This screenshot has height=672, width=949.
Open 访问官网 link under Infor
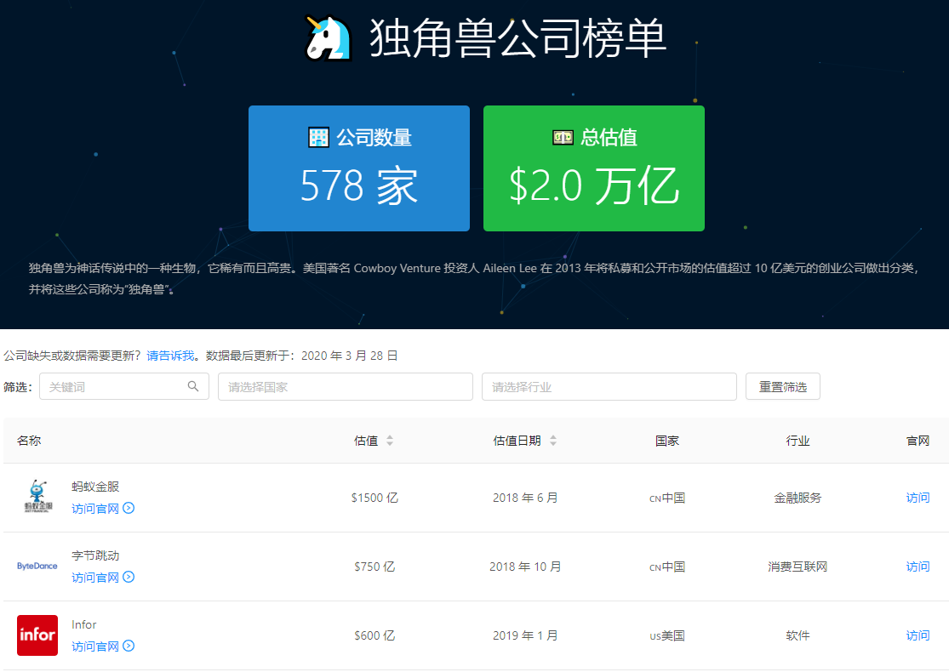click(x=95, y=646)
